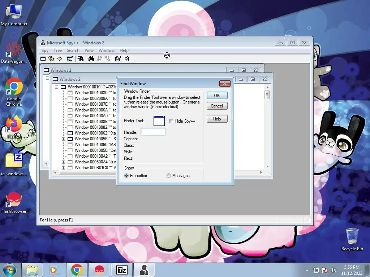Click the Find Window toolbar icon
The image size is (370, 277).
(x=81, y=59)
